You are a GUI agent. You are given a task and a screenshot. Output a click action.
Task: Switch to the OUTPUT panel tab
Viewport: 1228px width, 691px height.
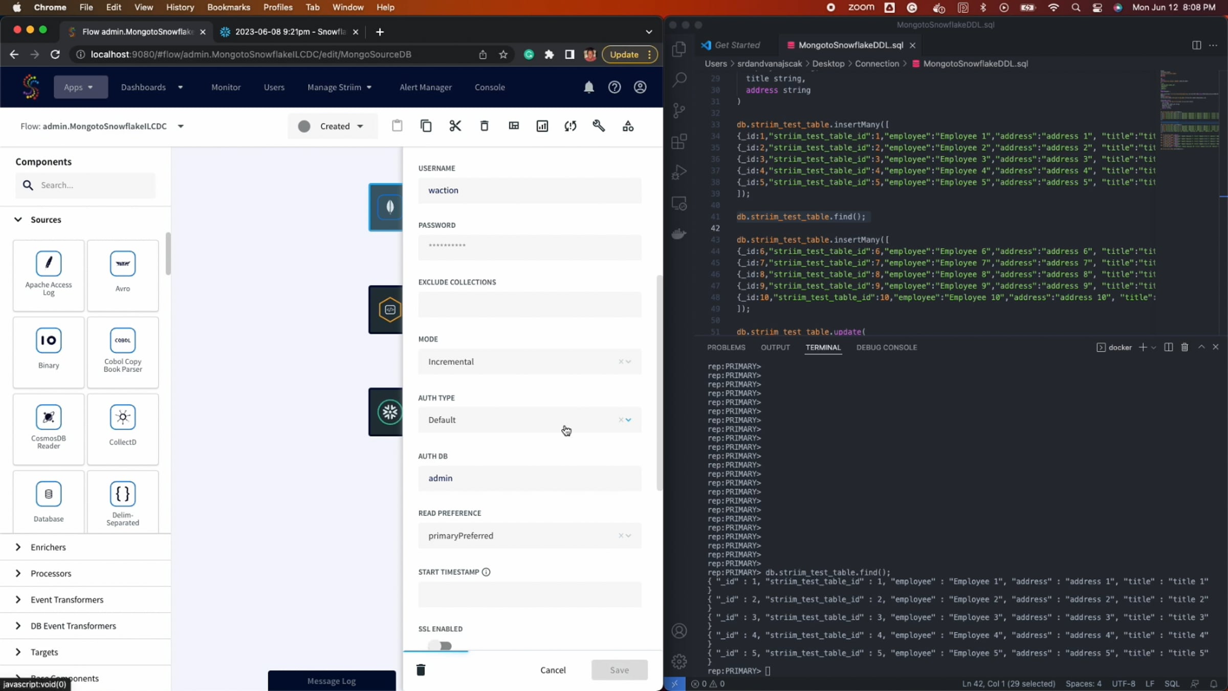[x=775, y=347]
